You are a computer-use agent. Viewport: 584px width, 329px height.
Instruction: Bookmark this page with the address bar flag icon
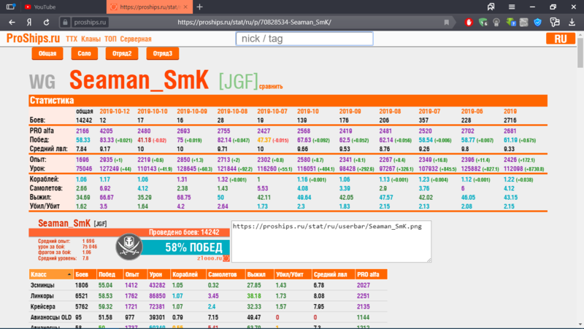(446, 23)
